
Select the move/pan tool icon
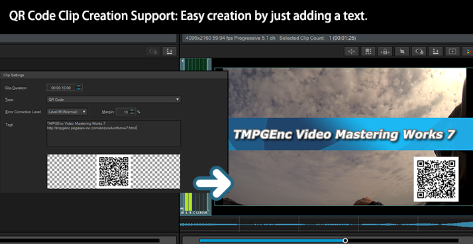351,51
